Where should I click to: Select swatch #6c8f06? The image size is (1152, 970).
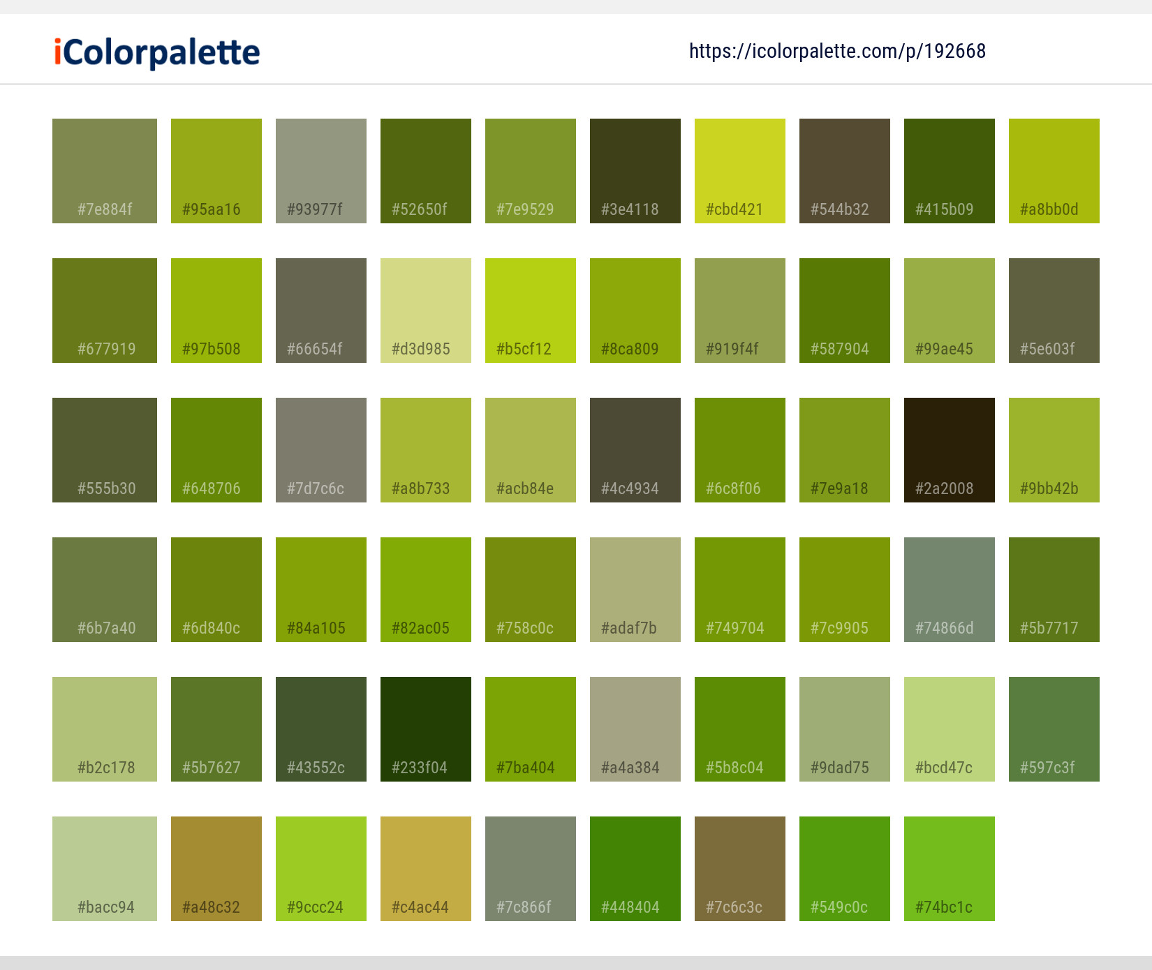point(740,450)
